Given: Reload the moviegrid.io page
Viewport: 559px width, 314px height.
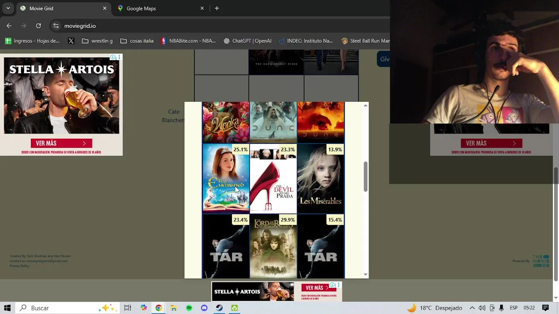Looking at the screenshot, I should 38,26.
